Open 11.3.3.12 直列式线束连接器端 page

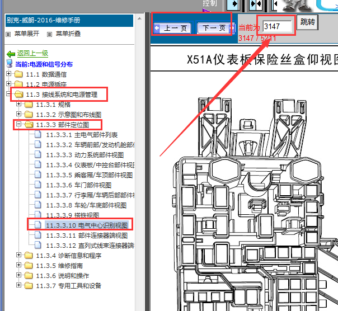point(90,246)
